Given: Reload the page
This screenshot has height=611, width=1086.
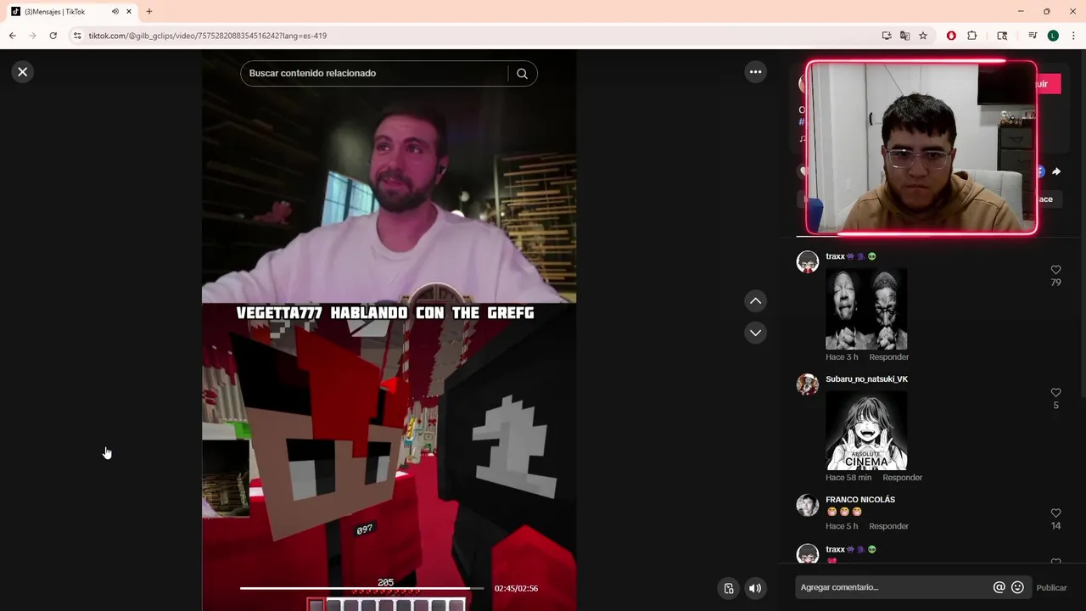Looking at the screenshot, I should click(53, 36).
